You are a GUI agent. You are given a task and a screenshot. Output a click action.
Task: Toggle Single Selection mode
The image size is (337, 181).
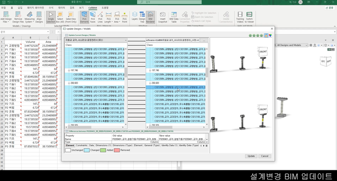(51, 17)
